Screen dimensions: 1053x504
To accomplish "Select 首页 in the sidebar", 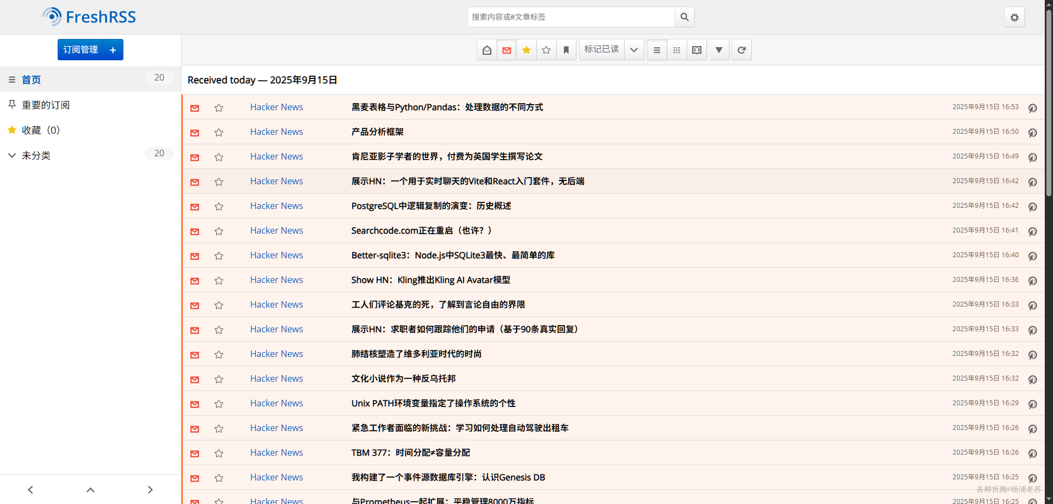I will tap(31, 80).
